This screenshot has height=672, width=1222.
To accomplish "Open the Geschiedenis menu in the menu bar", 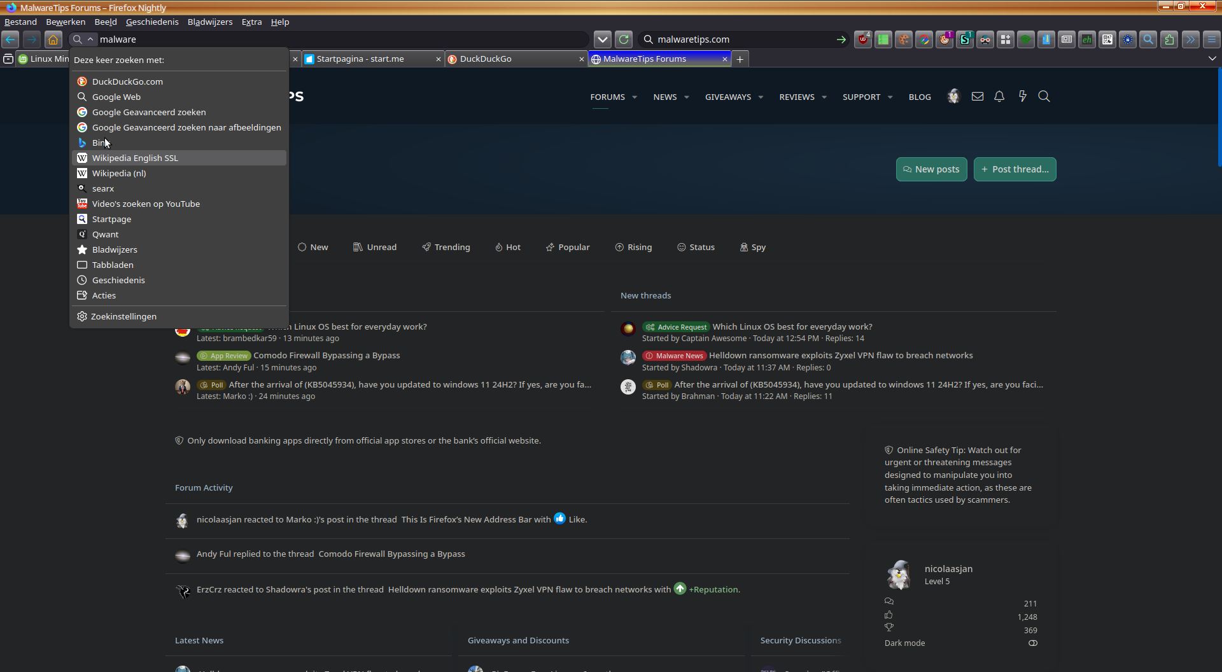I will pyautogui.click(x=152, y=22).
